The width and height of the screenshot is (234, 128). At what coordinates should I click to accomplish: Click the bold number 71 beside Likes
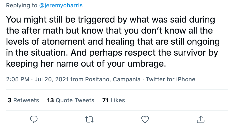[x=105, y=100]
